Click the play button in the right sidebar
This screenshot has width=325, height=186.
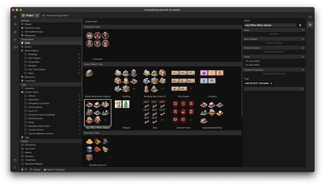click(310, 24)
